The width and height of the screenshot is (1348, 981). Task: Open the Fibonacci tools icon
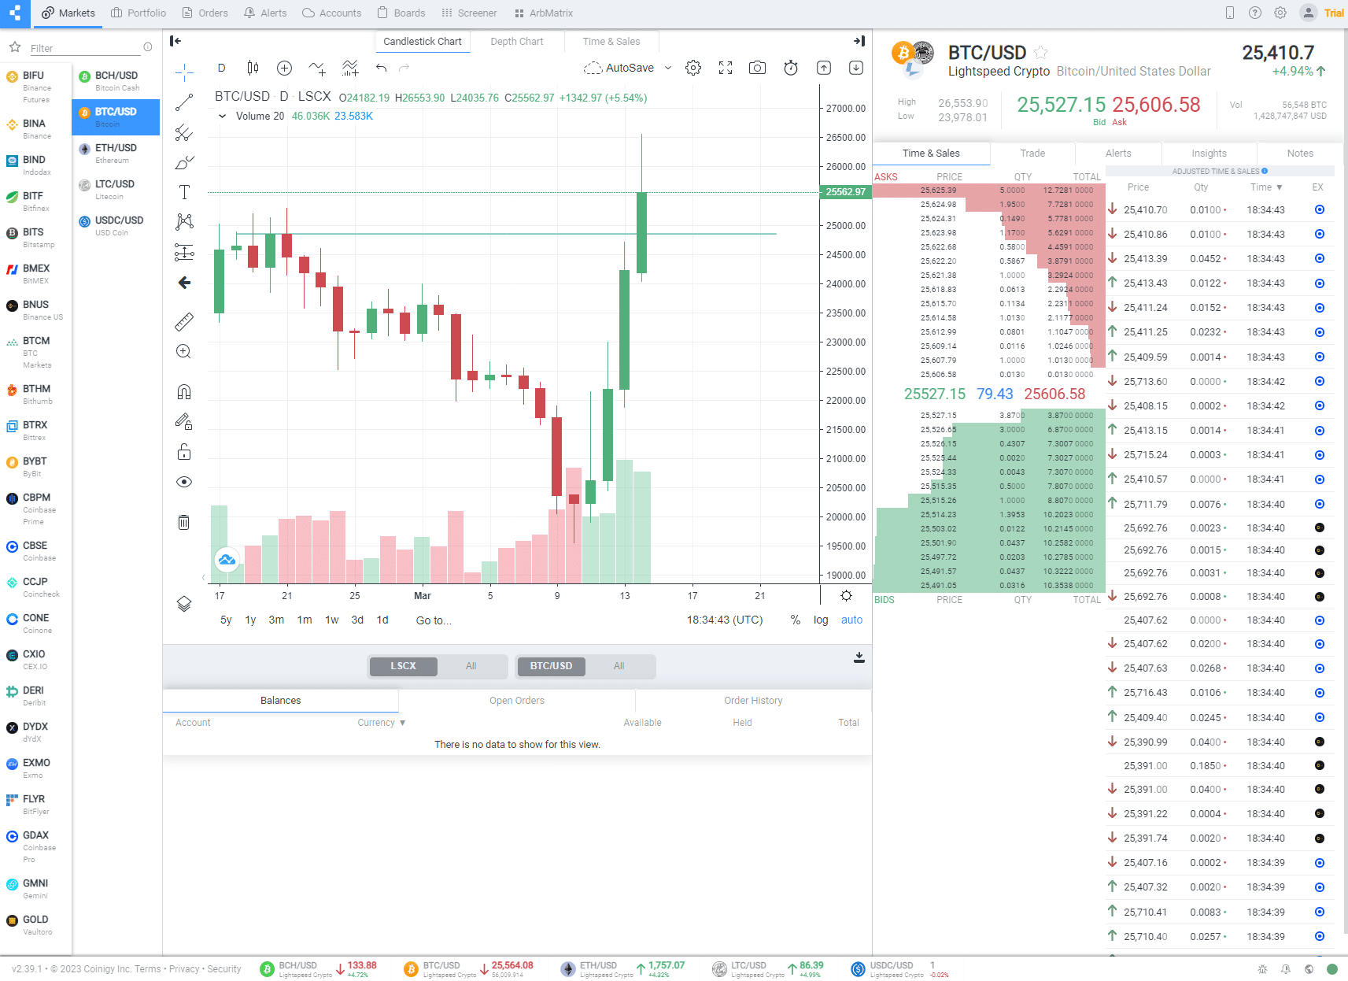184,132
